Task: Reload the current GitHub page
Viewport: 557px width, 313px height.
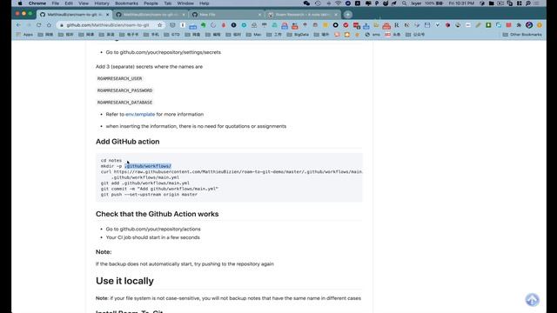Action: 38,25
